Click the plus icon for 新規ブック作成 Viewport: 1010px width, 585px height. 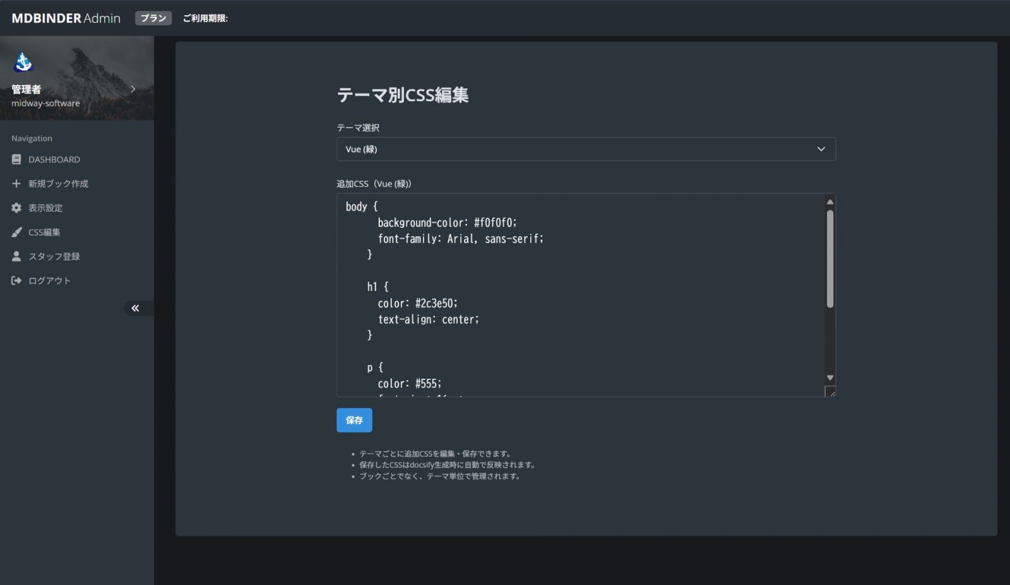[16, 184]
